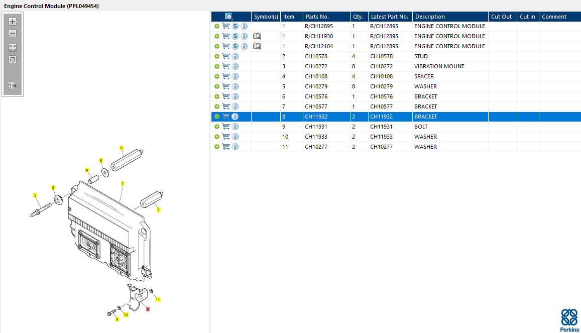
Task: Select callout 1 on the diagram
Action: pyautogui.click(x=123, y=183)
